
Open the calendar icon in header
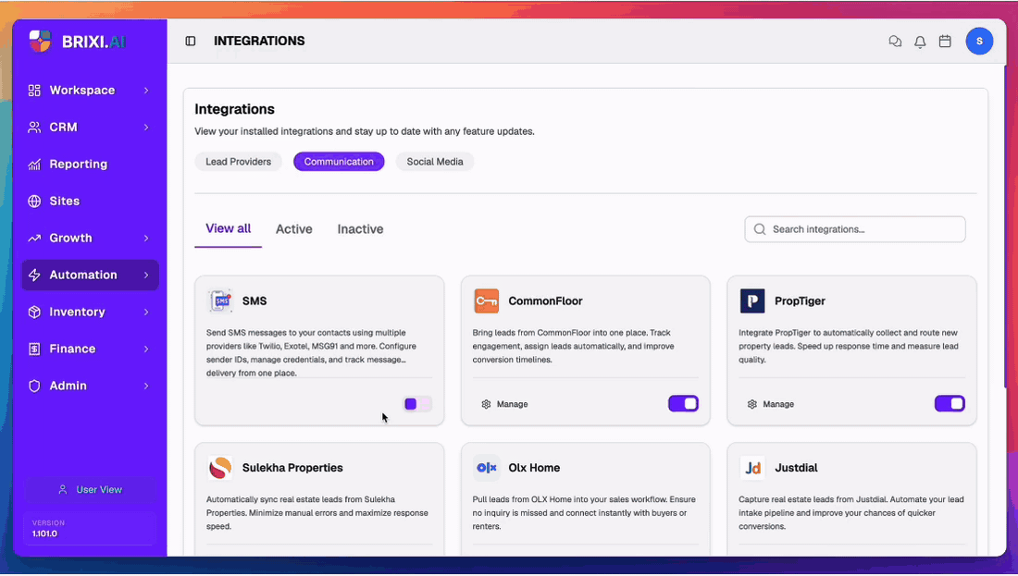pyautogui.click(x=945, y=41)
